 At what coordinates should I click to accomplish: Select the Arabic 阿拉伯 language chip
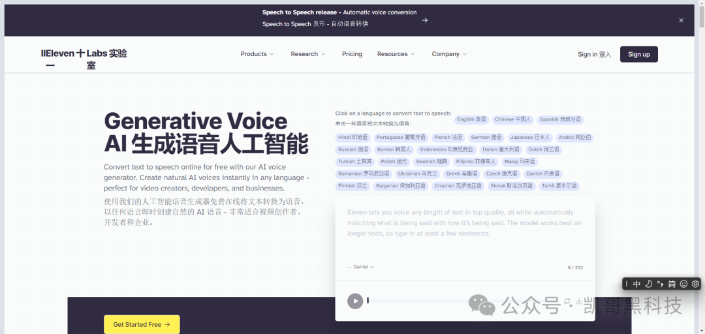tap(574, 138)
